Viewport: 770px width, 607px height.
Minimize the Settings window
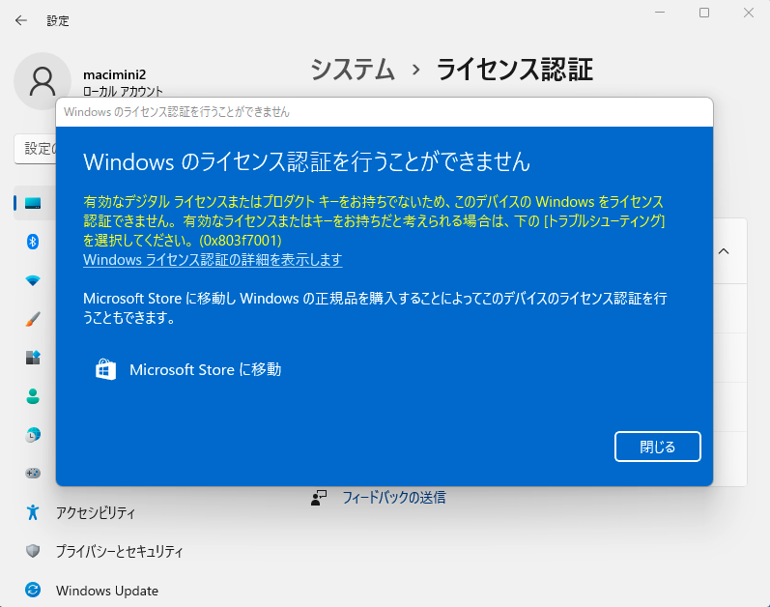(x=660, y=13)
